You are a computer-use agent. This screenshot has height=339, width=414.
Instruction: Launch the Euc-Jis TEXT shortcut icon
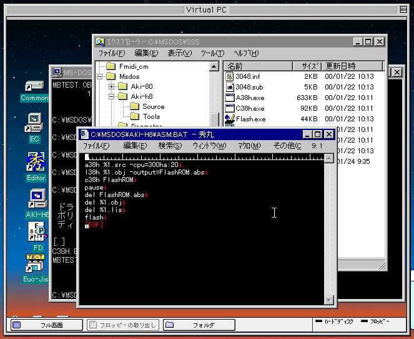point(35,263)
